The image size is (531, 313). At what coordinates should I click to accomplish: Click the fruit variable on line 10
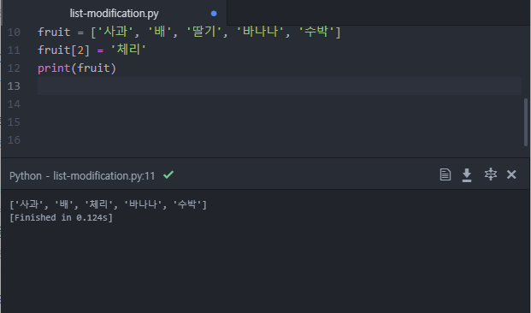tap(54, 32)
